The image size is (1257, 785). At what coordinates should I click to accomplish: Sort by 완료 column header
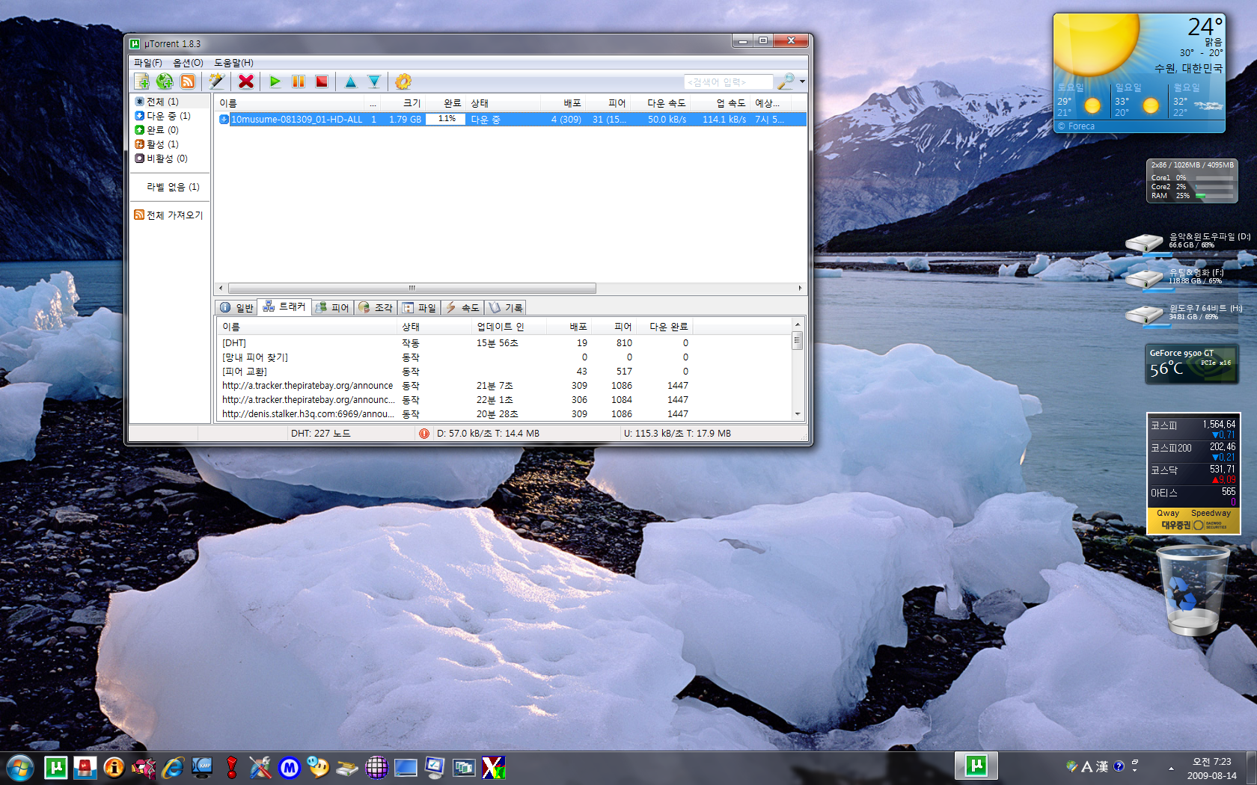tap(445, 103)
